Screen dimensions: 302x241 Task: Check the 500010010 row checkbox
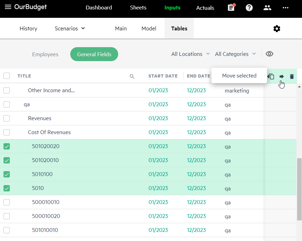click(x=7, y=202)
